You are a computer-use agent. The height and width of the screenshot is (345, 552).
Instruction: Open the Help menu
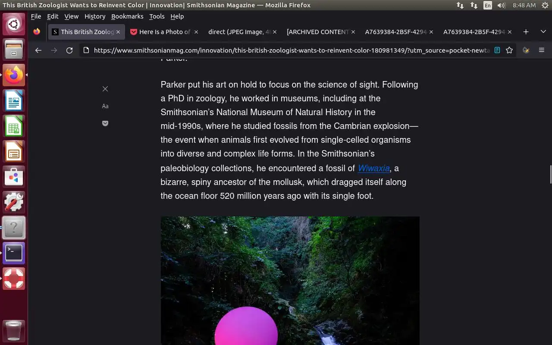tap(177, 16)
